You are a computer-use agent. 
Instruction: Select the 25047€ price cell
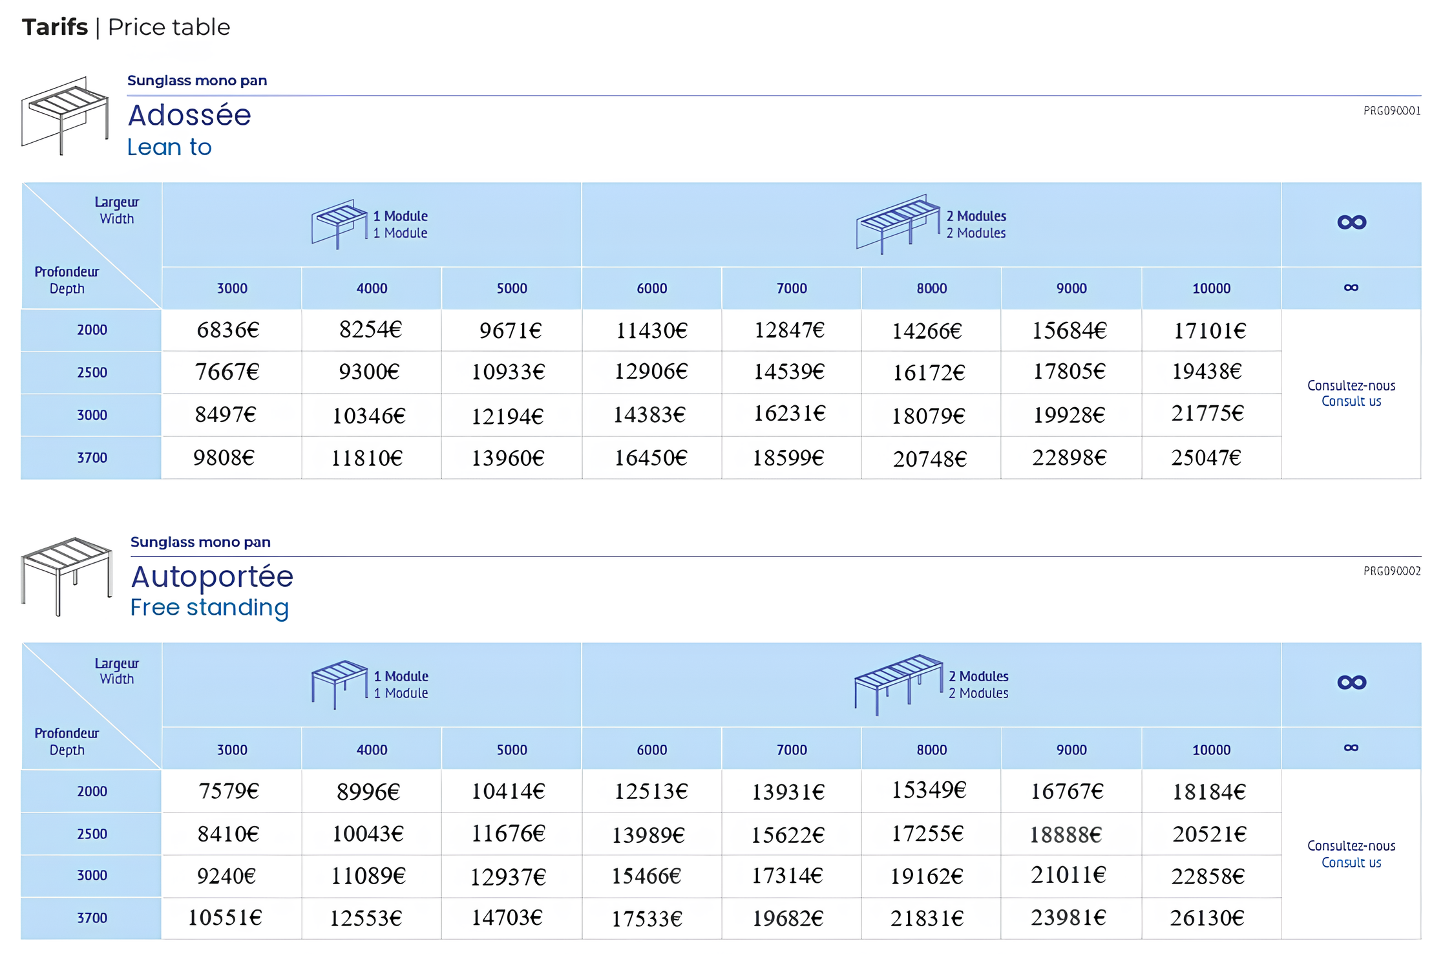1211,458
